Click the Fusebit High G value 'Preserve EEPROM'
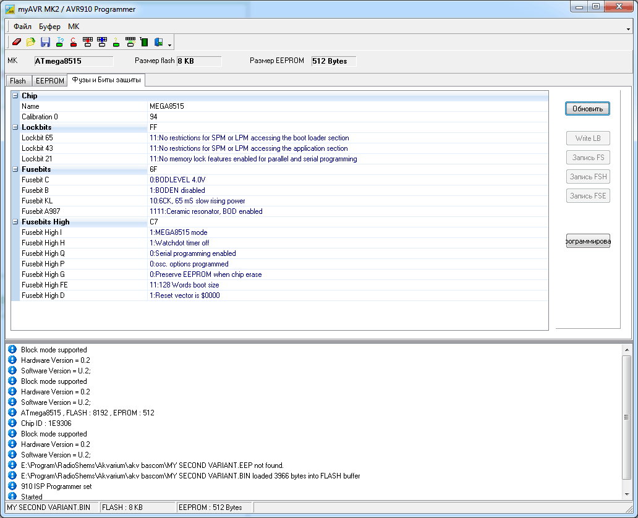The height and width of the screenshot is (518, 638). click(205, 274)
